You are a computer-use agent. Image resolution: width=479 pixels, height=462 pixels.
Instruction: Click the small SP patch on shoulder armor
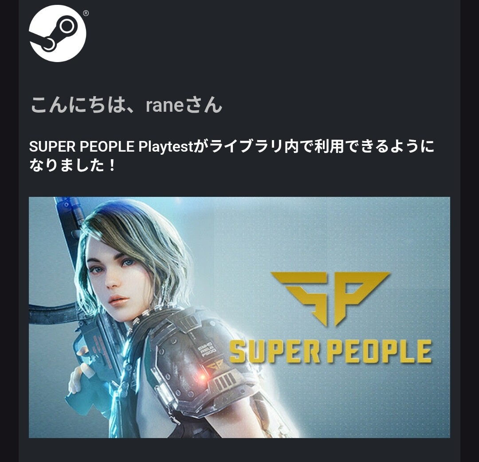pyautogui.click(x=214, y=364)
